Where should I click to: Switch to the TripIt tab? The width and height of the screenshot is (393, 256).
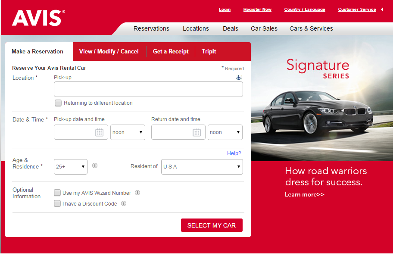pyautogui.click(x=209, y=51)
